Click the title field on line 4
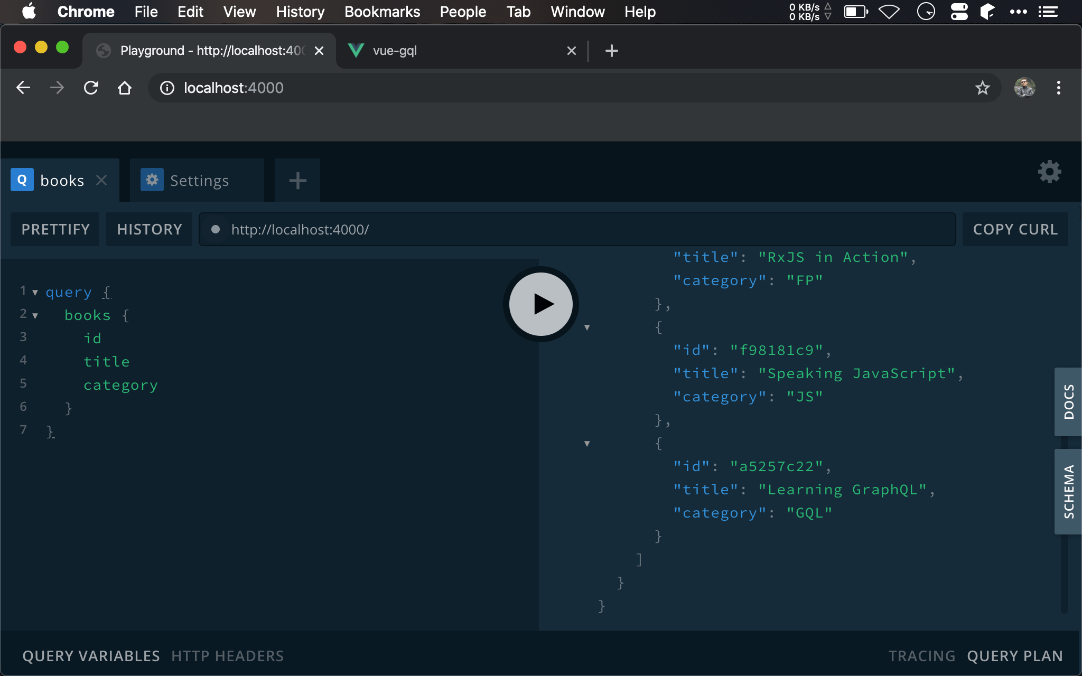Image resolution: width=1082 pixels, height=676 pixels. pyautogui.click(x=107, y=362)
